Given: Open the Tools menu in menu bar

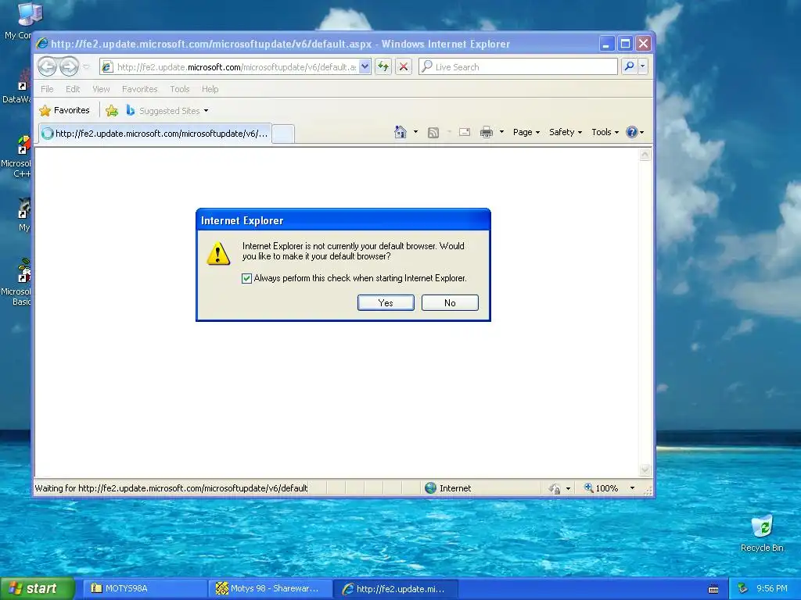Looking at the screenshot, I should click(x=180, y=89).
